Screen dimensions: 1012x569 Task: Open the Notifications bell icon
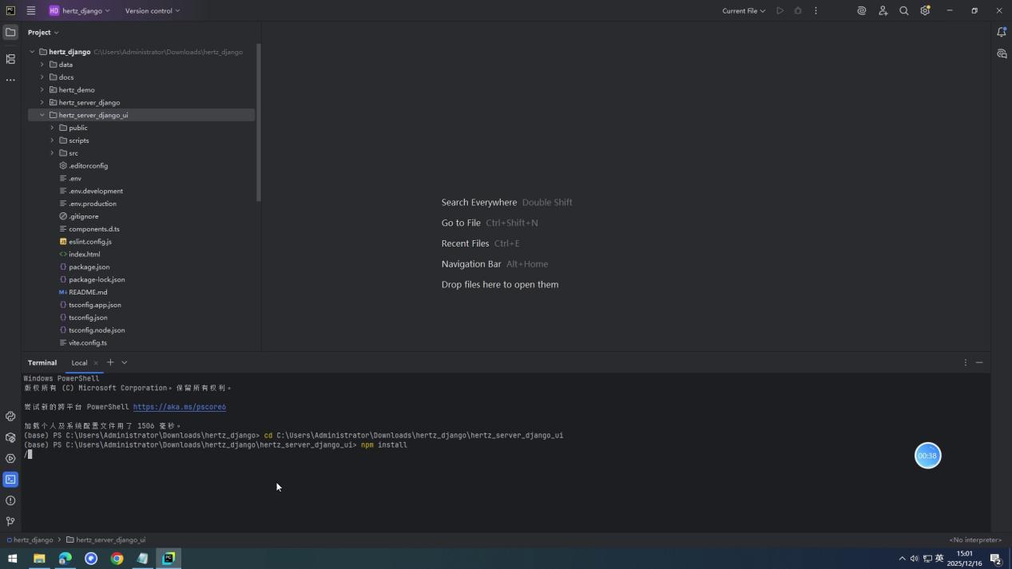(1002, 32)
